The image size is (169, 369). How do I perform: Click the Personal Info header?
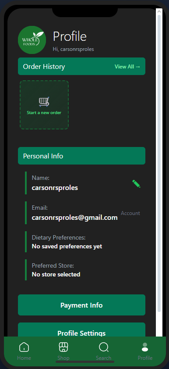[x=82, y=156]
